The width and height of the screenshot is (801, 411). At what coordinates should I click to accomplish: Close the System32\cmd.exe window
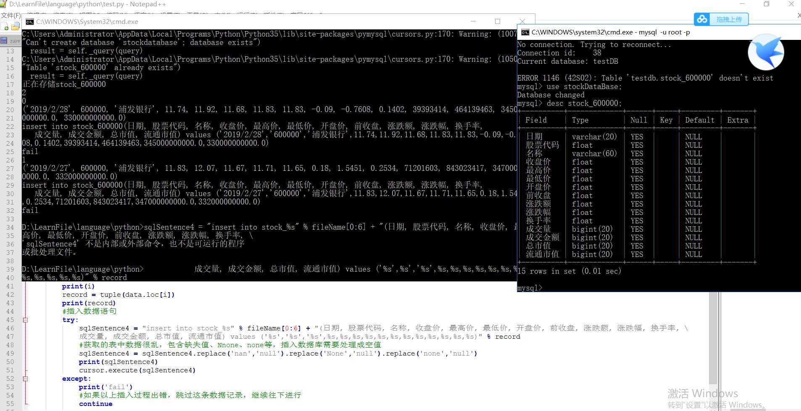[522, 21]
